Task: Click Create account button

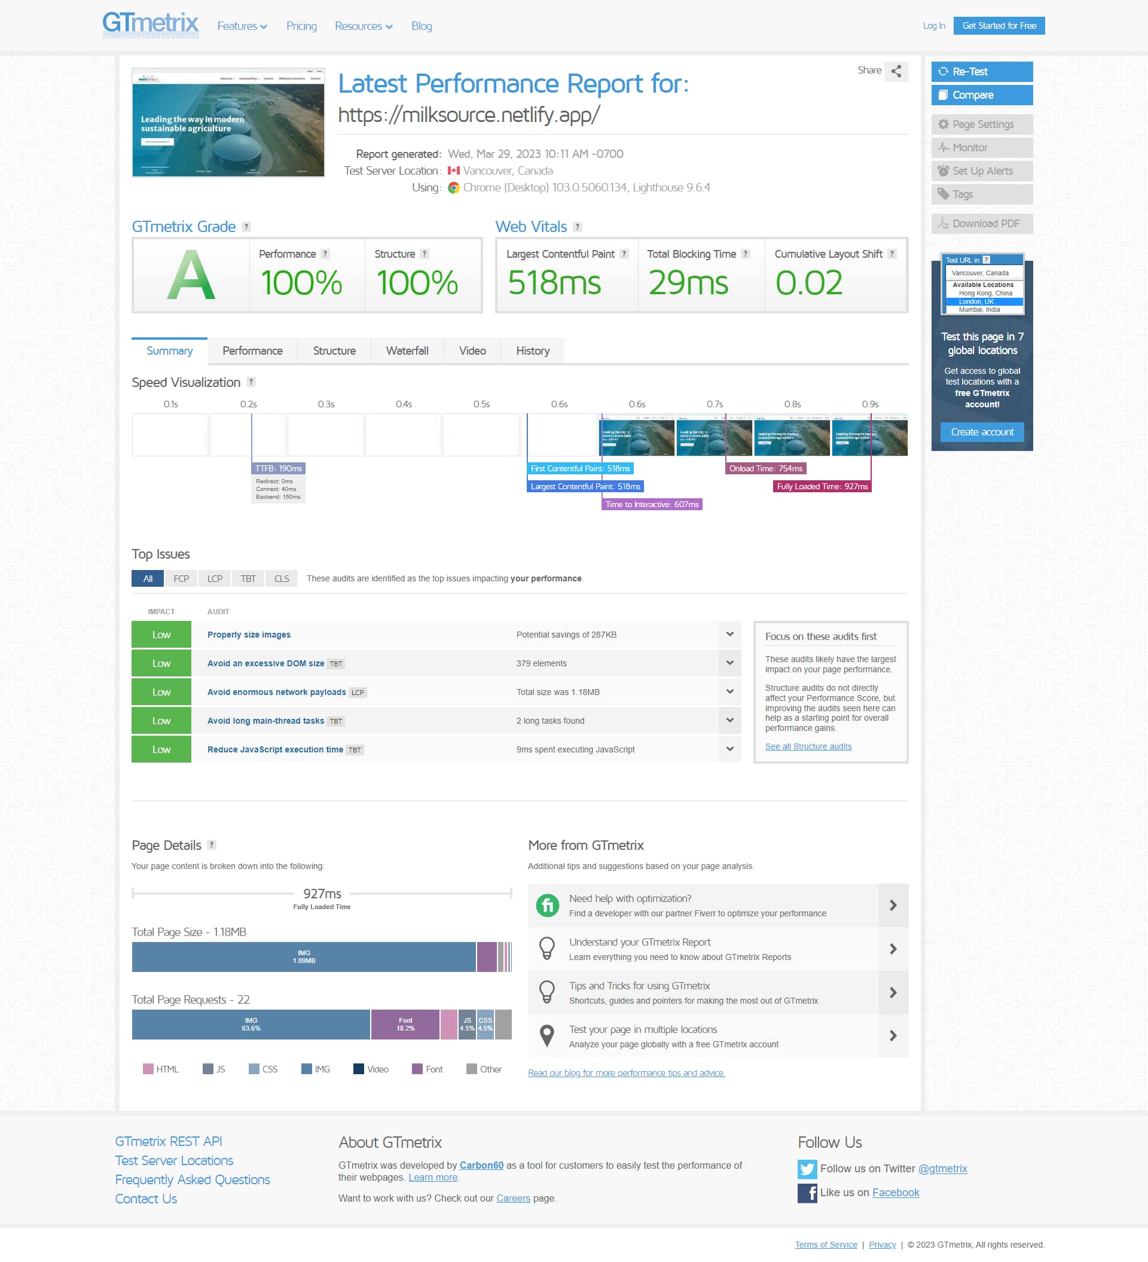Action: click(x=982, y=432)
